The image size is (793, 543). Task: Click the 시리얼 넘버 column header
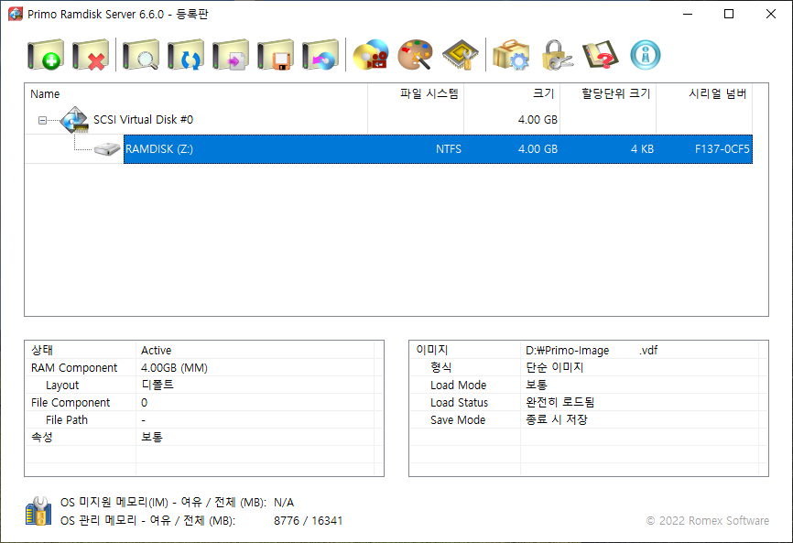tap(704, 94)
